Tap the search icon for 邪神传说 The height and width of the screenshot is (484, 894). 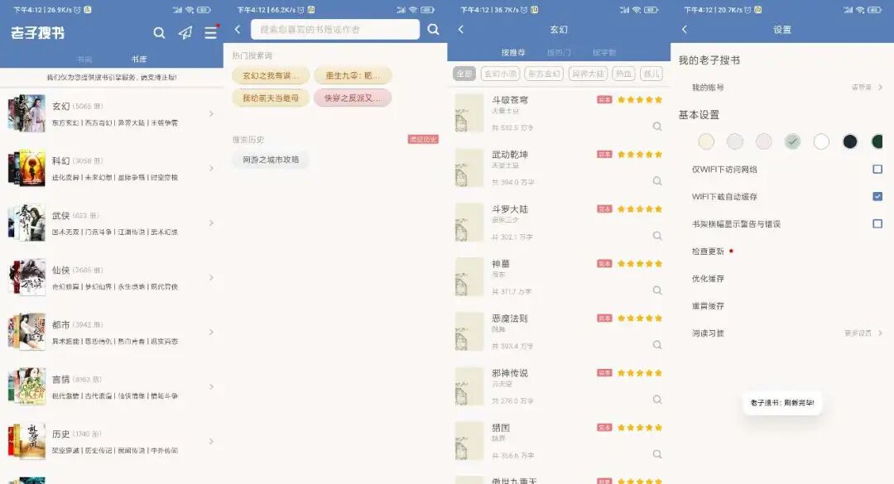(656, 400)
